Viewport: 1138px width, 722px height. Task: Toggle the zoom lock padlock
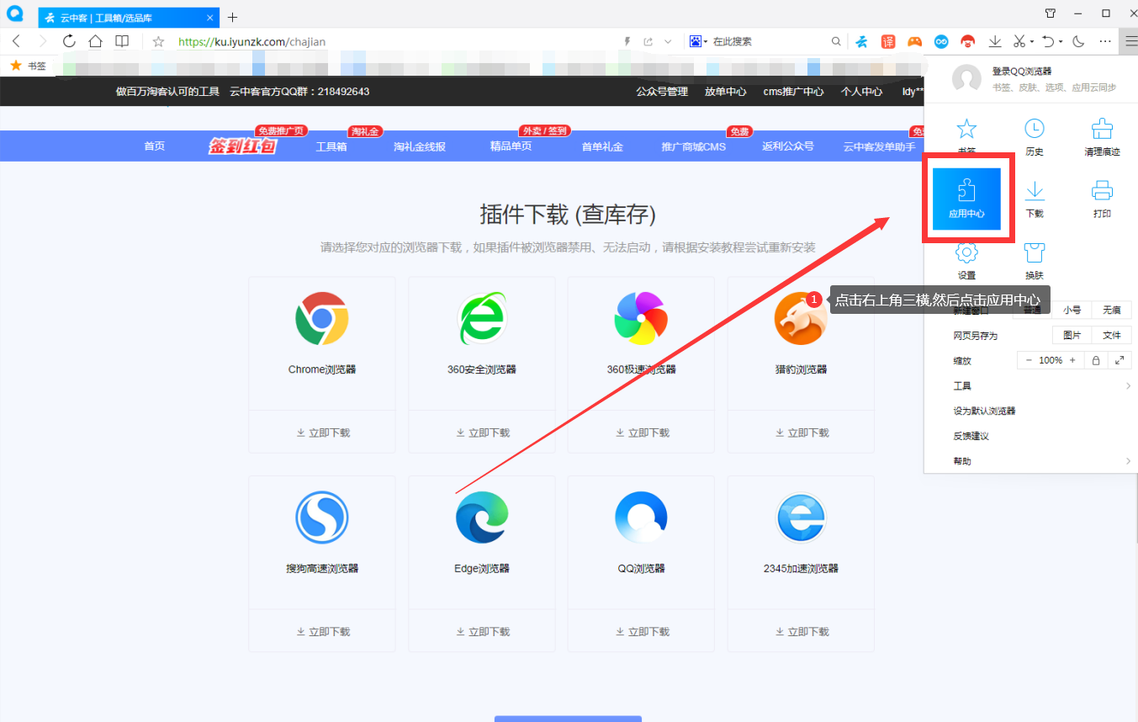click(1095, 359)
